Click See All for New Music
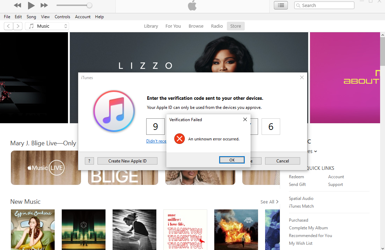Image resolution: width=385 pixels, height=250 pixels. (x=269, y=202)
